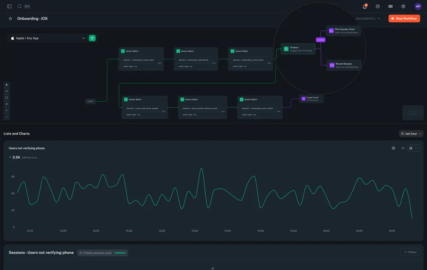Click 'element = scroll_wrap_terms_agreed' condition
Image resolution: width=427 pixels, height=270 pixels.
[142, 109]
